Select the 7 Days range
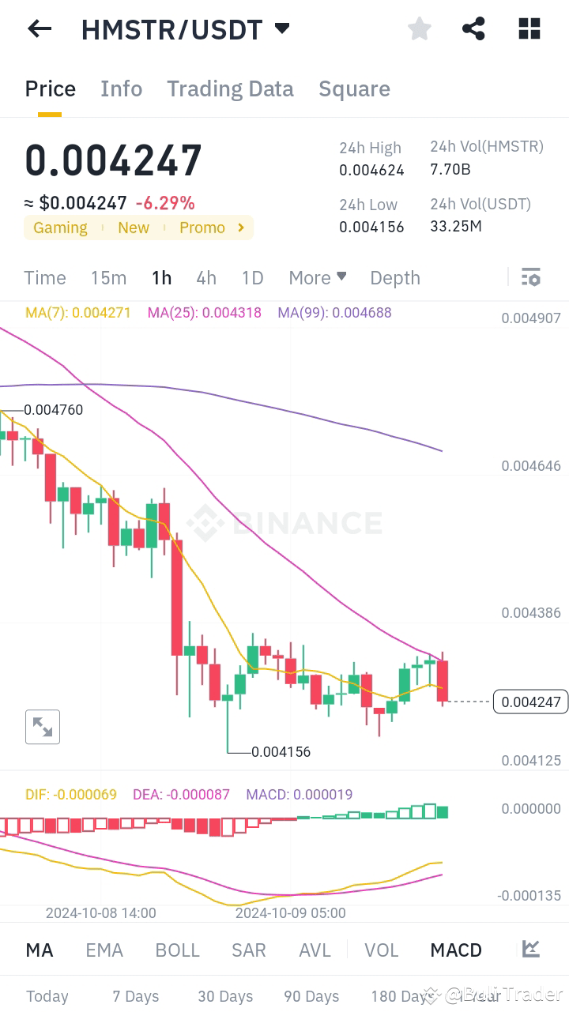 pos(134,997)
